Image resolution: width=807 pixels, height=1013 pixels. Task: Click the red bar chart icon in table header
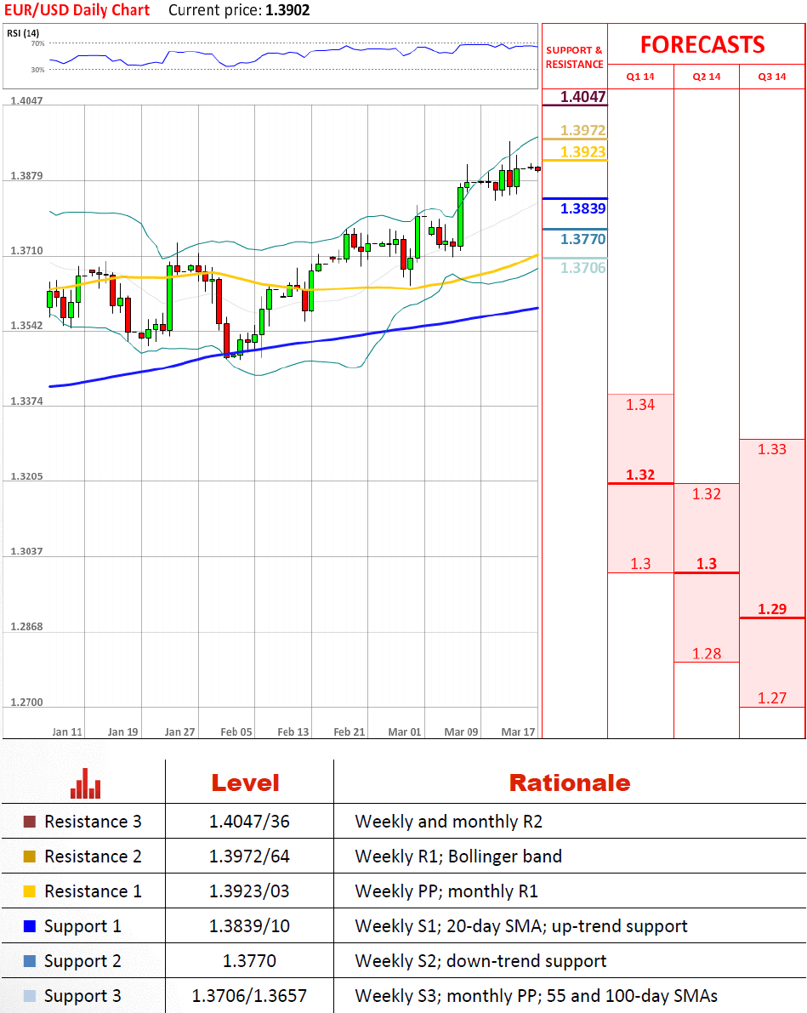click(x=85, y=783)
